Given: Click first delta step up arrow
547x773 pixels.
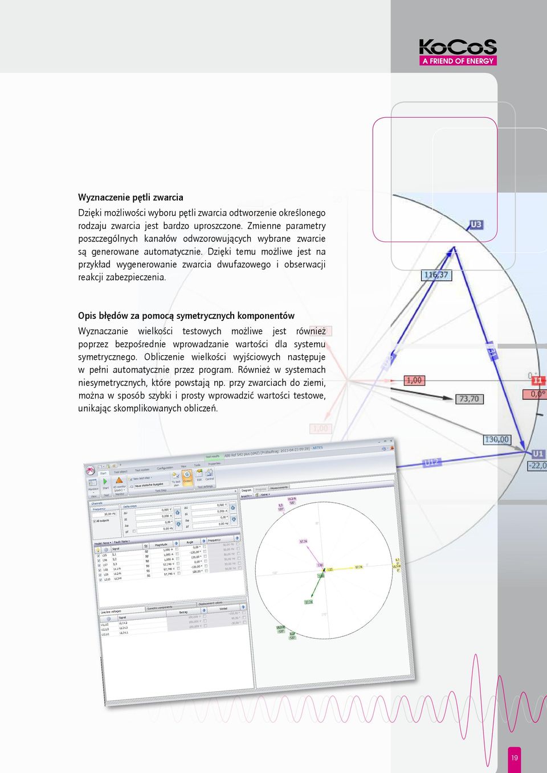Looking at the screenshot, I should [x=178, y=512].
